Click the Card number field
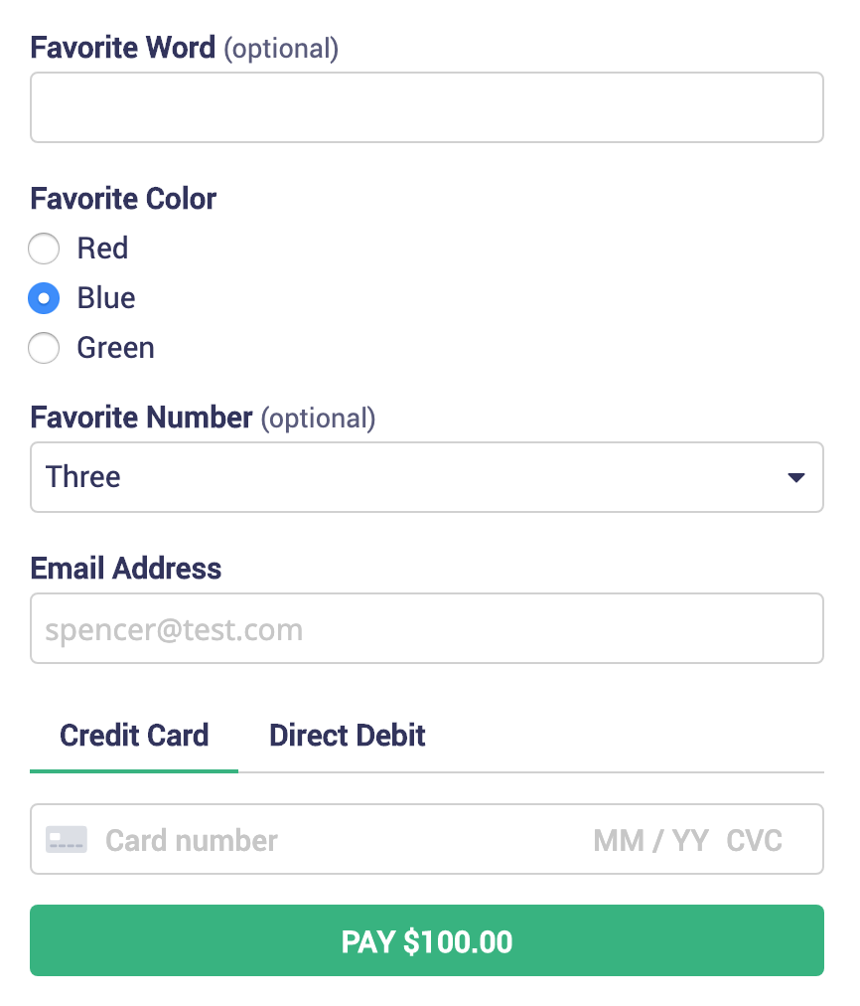Screen dimensions: 860x1006 (298, 840)
